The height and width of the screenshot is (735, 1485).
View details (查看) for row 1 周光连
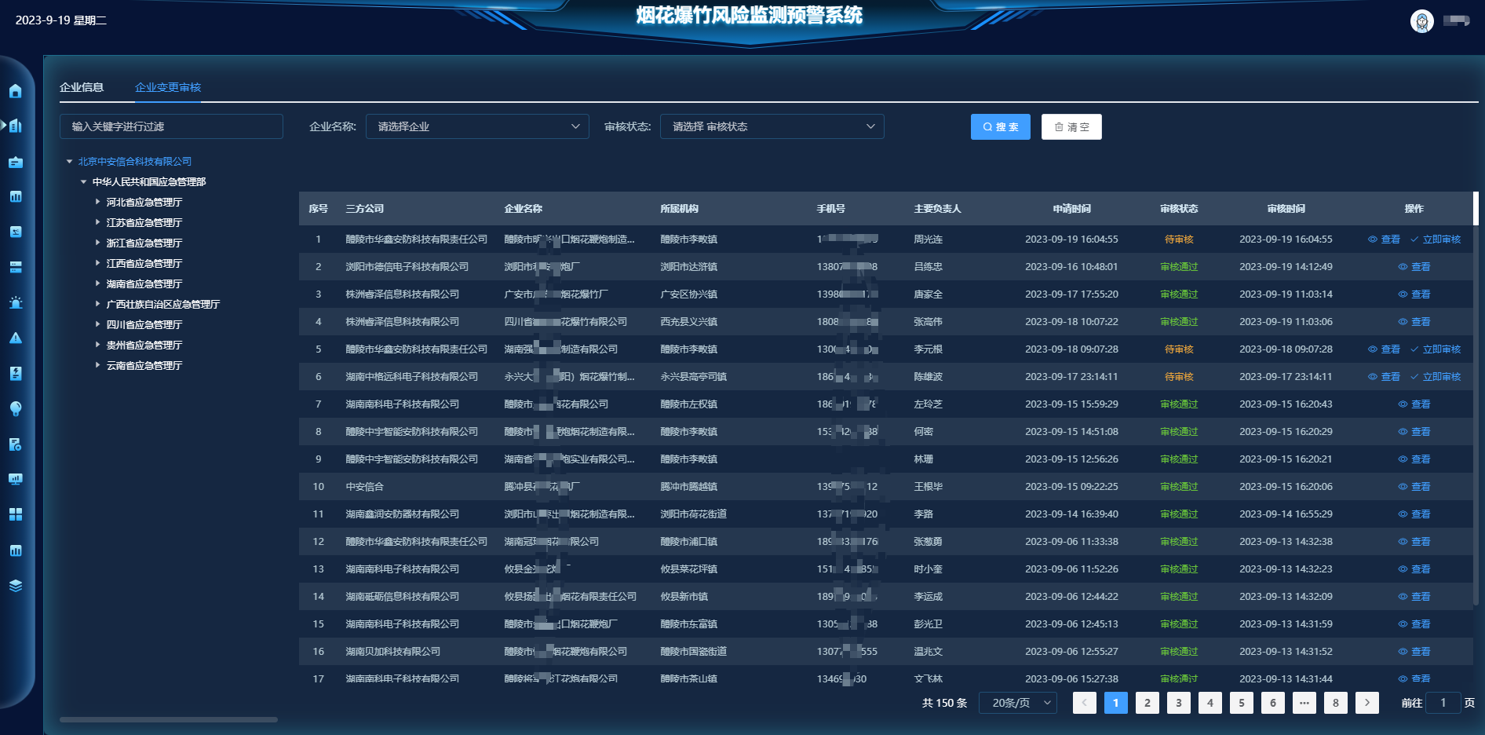click(x=1384, y=240)
